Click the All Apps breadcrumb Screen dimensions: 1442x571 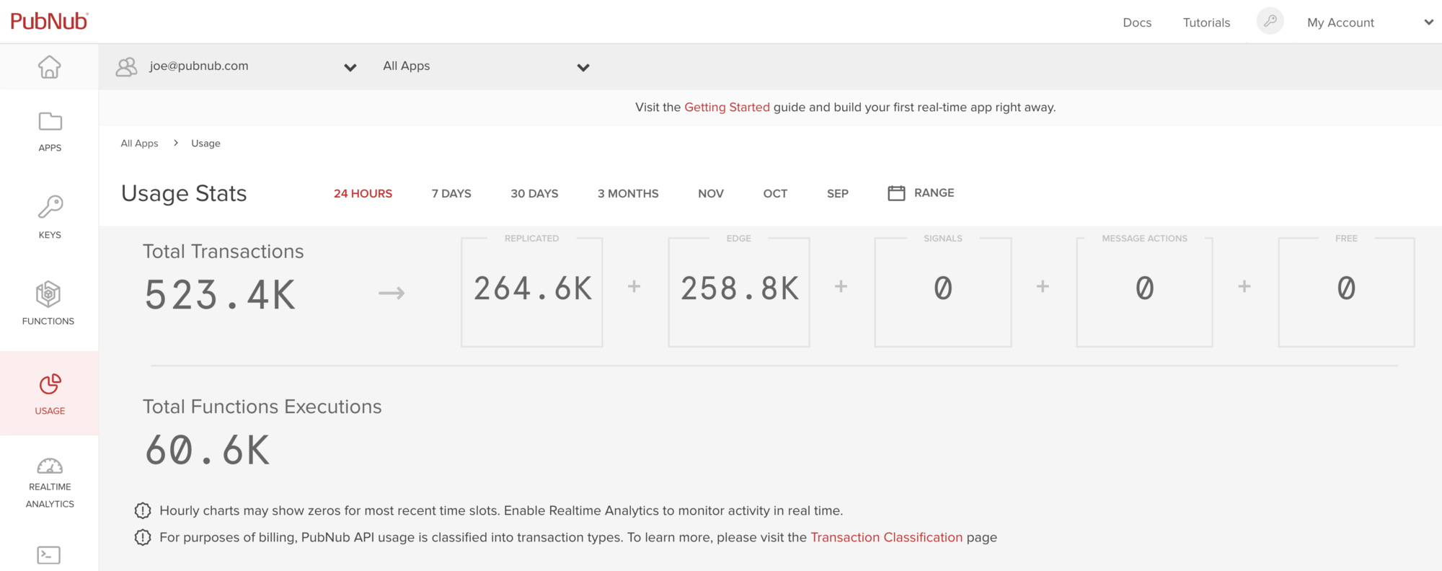pos(139,143)
